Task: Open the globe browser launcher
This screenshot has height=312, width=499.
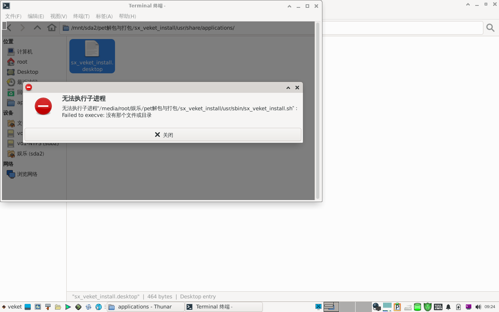Action: (x=99, y=307)
